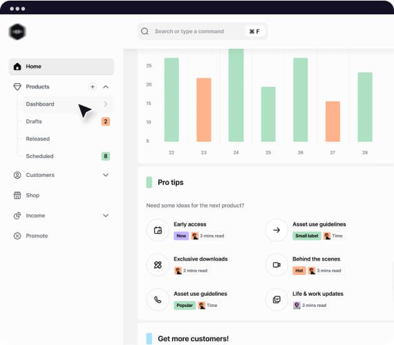Image resolution: width=394 pixels, height=345 pixels.
Task: Click the plus icon beside Products
Action: [93, 87]
